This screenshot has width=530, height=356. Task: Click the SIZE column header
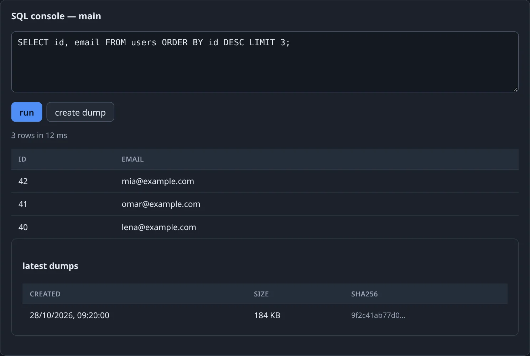point(261,294)
